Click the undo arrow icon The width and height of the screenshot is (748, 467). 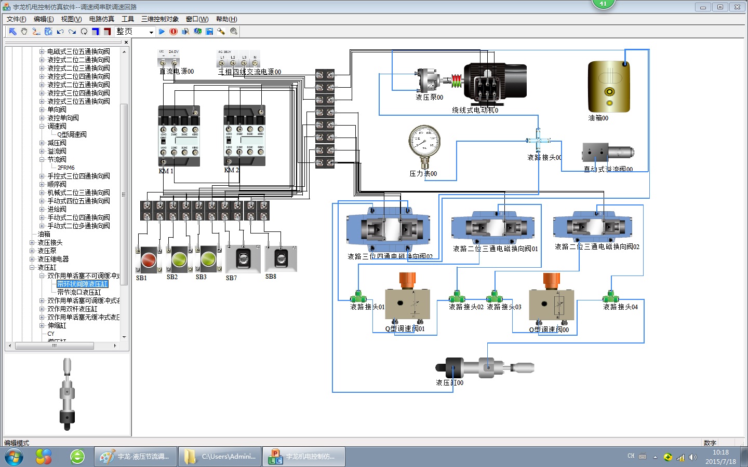coord(60,32)
